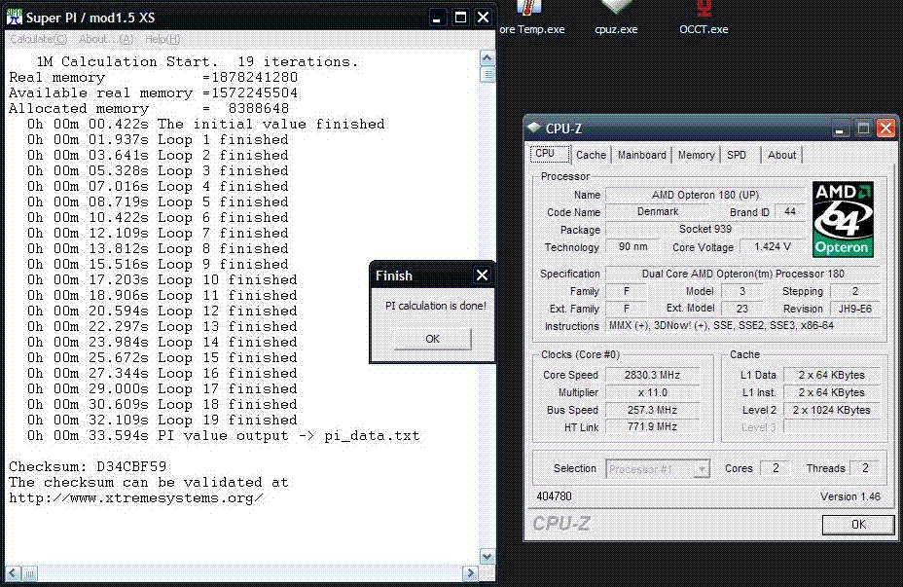
Task: Click the HT Link value 771.9 MHz
Action: 653,426
